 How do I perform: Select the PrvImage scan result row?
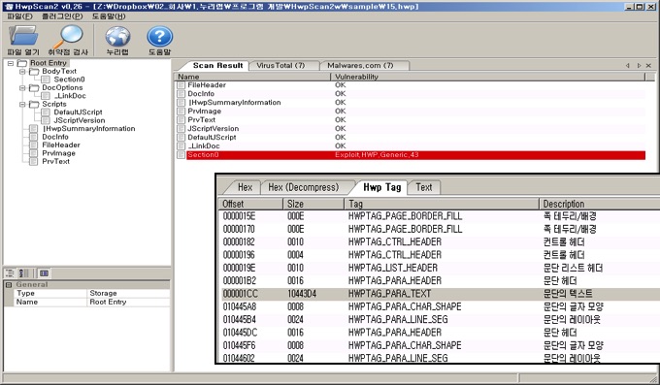click(x=411, y=112)
